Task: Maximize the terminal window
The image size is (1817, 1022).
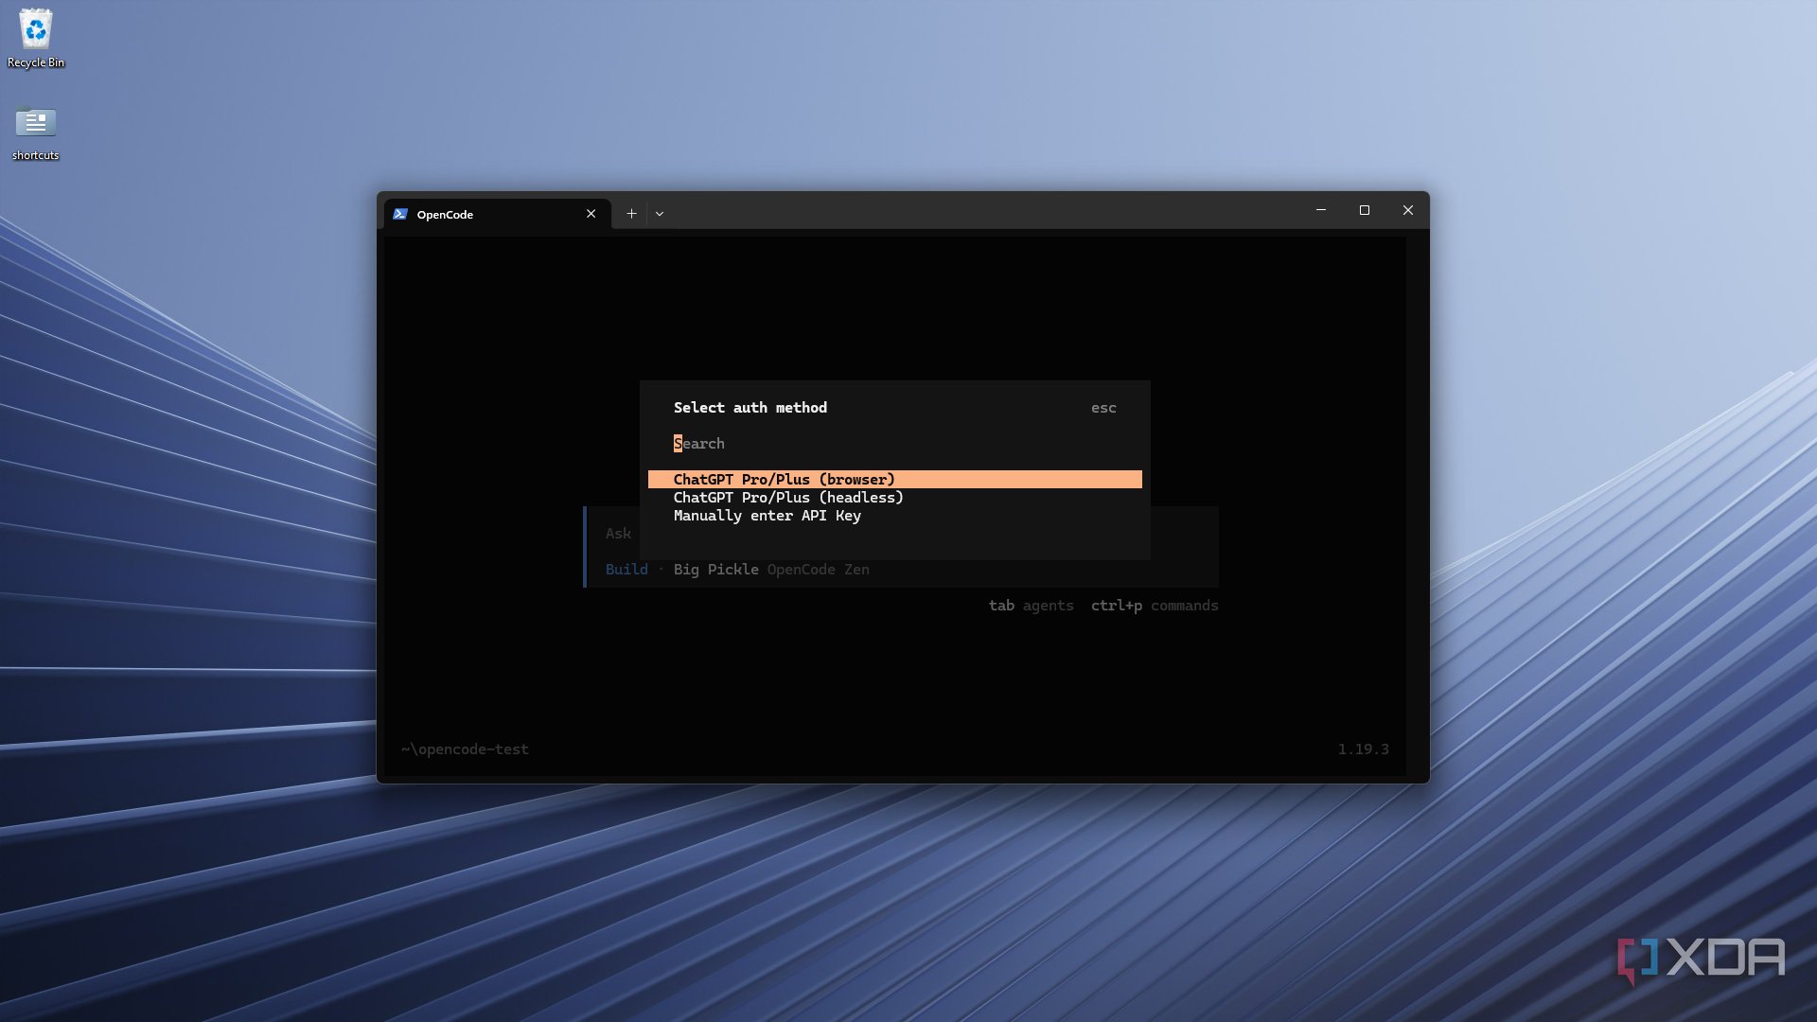Action: [x=1365, y=210]
